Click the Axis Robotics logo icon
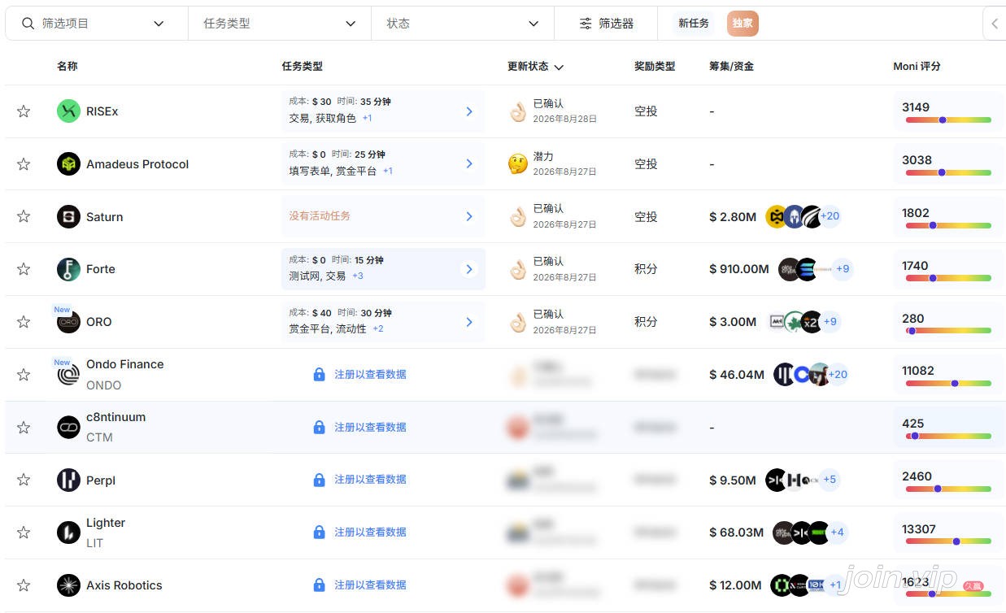Screen dimensions: 1006x613 pyautogui.click(x=68, y=585)
